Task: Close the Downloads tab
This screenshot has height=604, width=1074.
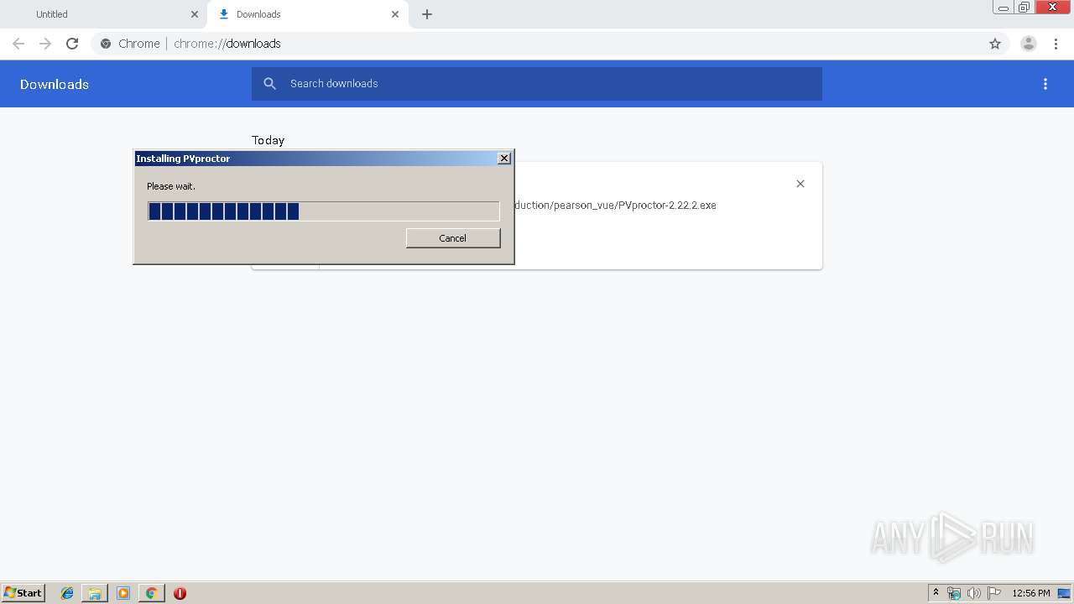Action: (395, 14)
